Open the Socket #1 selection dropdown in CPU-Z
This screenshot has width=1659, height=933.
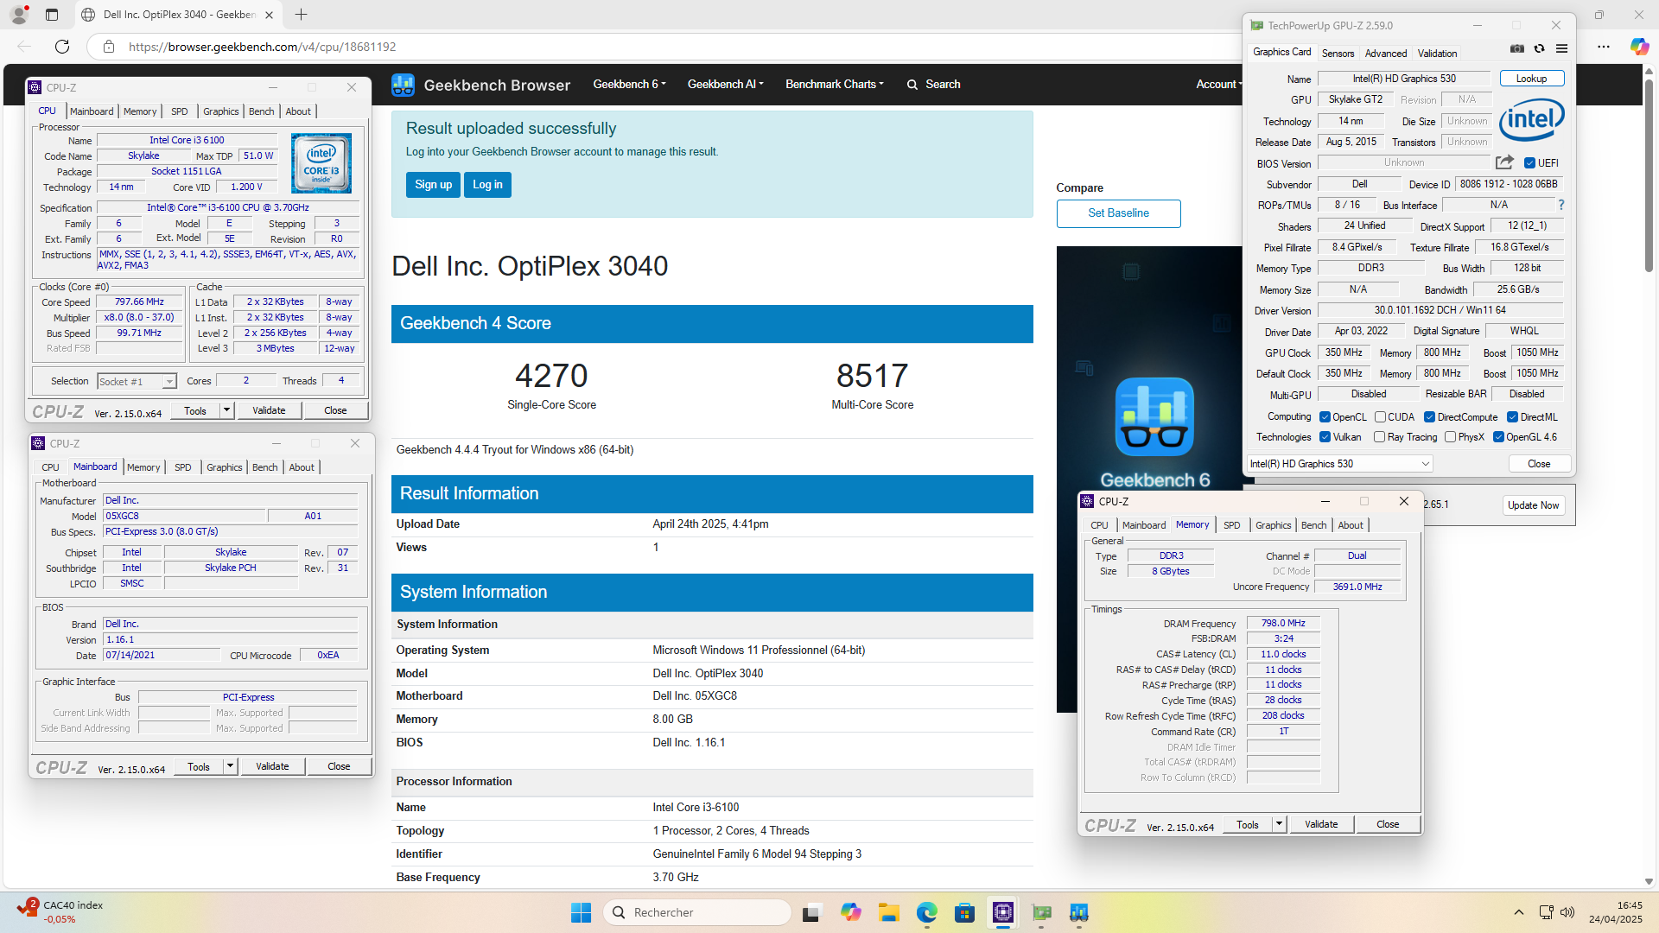click(x=137, y=381)
